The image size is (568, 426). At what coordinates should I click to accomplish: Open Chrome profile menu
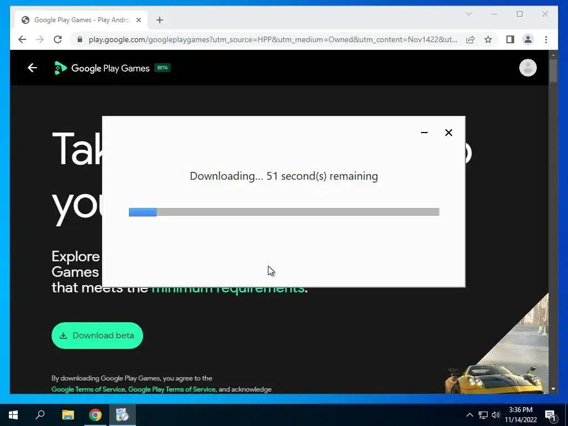[x=528, y=39]
